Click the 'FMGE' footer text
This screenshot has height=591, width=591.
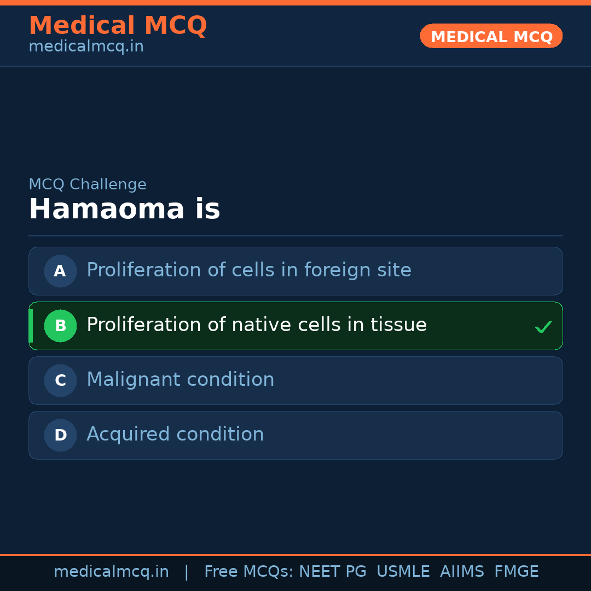[516, 572]
